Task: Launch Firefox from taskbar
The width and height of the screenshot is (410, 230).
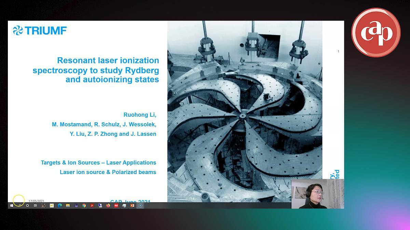Action: 108,205
